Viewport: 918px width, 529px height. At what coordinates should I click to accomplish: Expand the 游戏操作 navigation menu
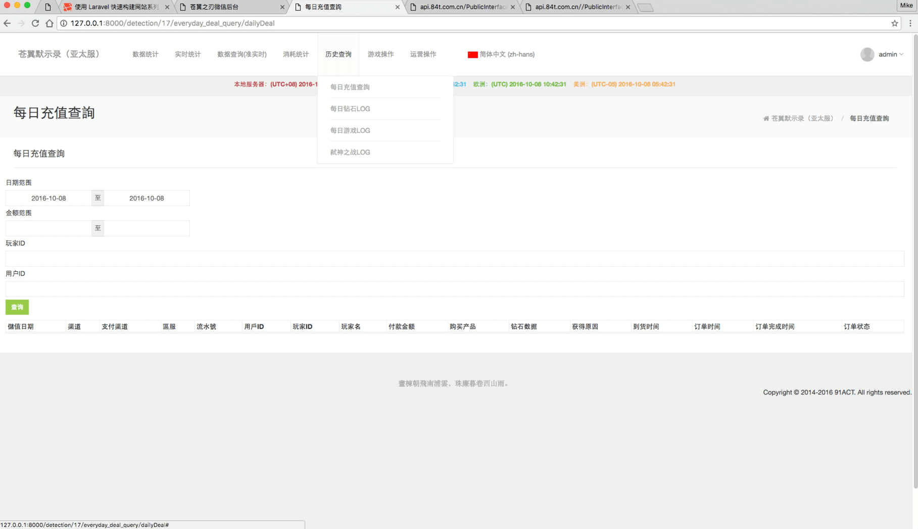pos(380,55)
